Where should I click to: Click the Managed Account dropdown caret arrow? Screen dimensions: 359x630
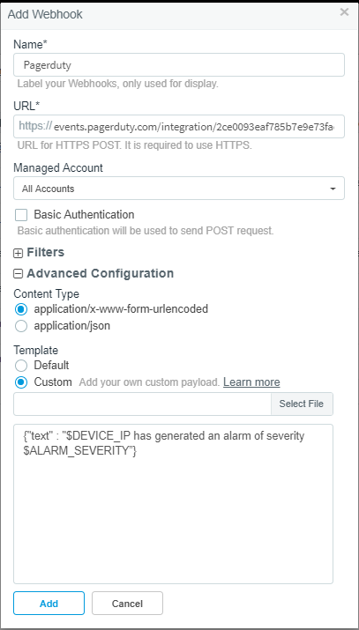pyautogui.click(x=333, y=189)
